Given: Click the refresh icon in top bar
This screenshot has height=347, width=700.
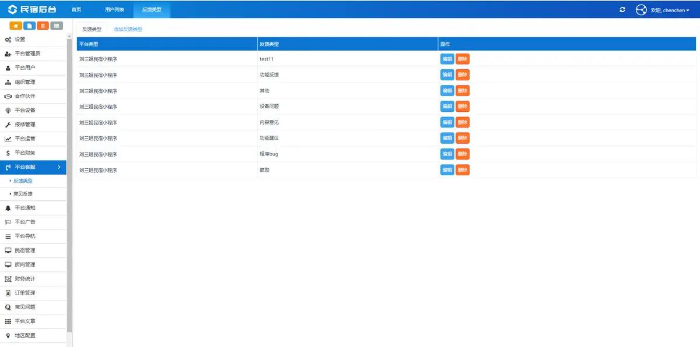Looking at the screenshot, I should tap(622, 9).
